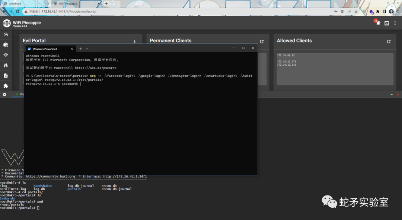Open the Settings gear icon in sidebar
402x220 pixels.
point(4,95)
